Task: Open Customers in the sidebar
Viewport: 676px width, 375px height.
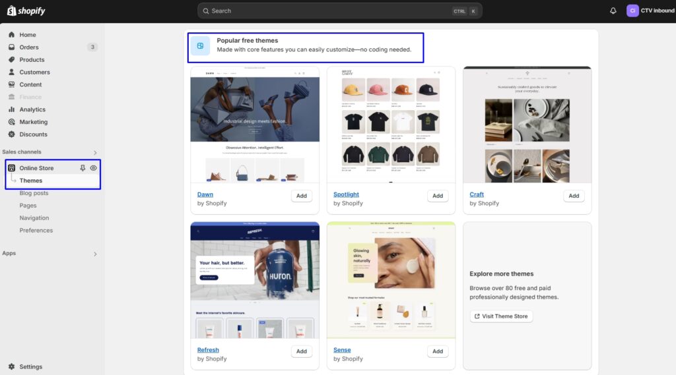Action: point(34,72)
